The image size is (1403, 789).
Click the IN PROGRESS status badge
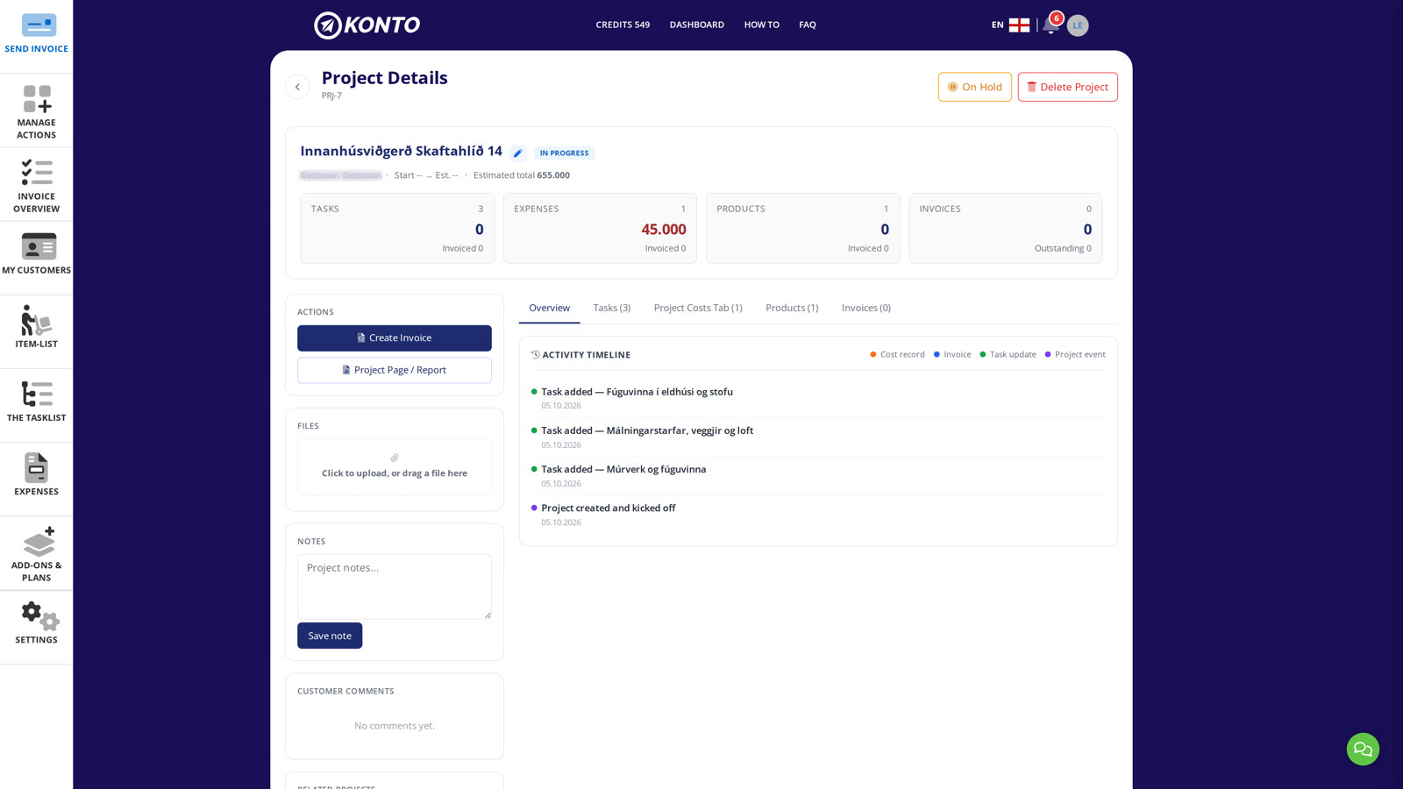point(564,153)
